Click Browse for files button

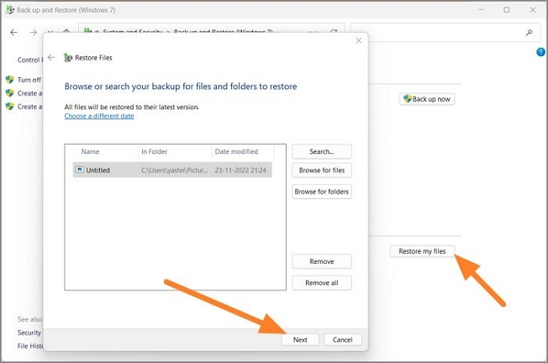tap(321, 171)
